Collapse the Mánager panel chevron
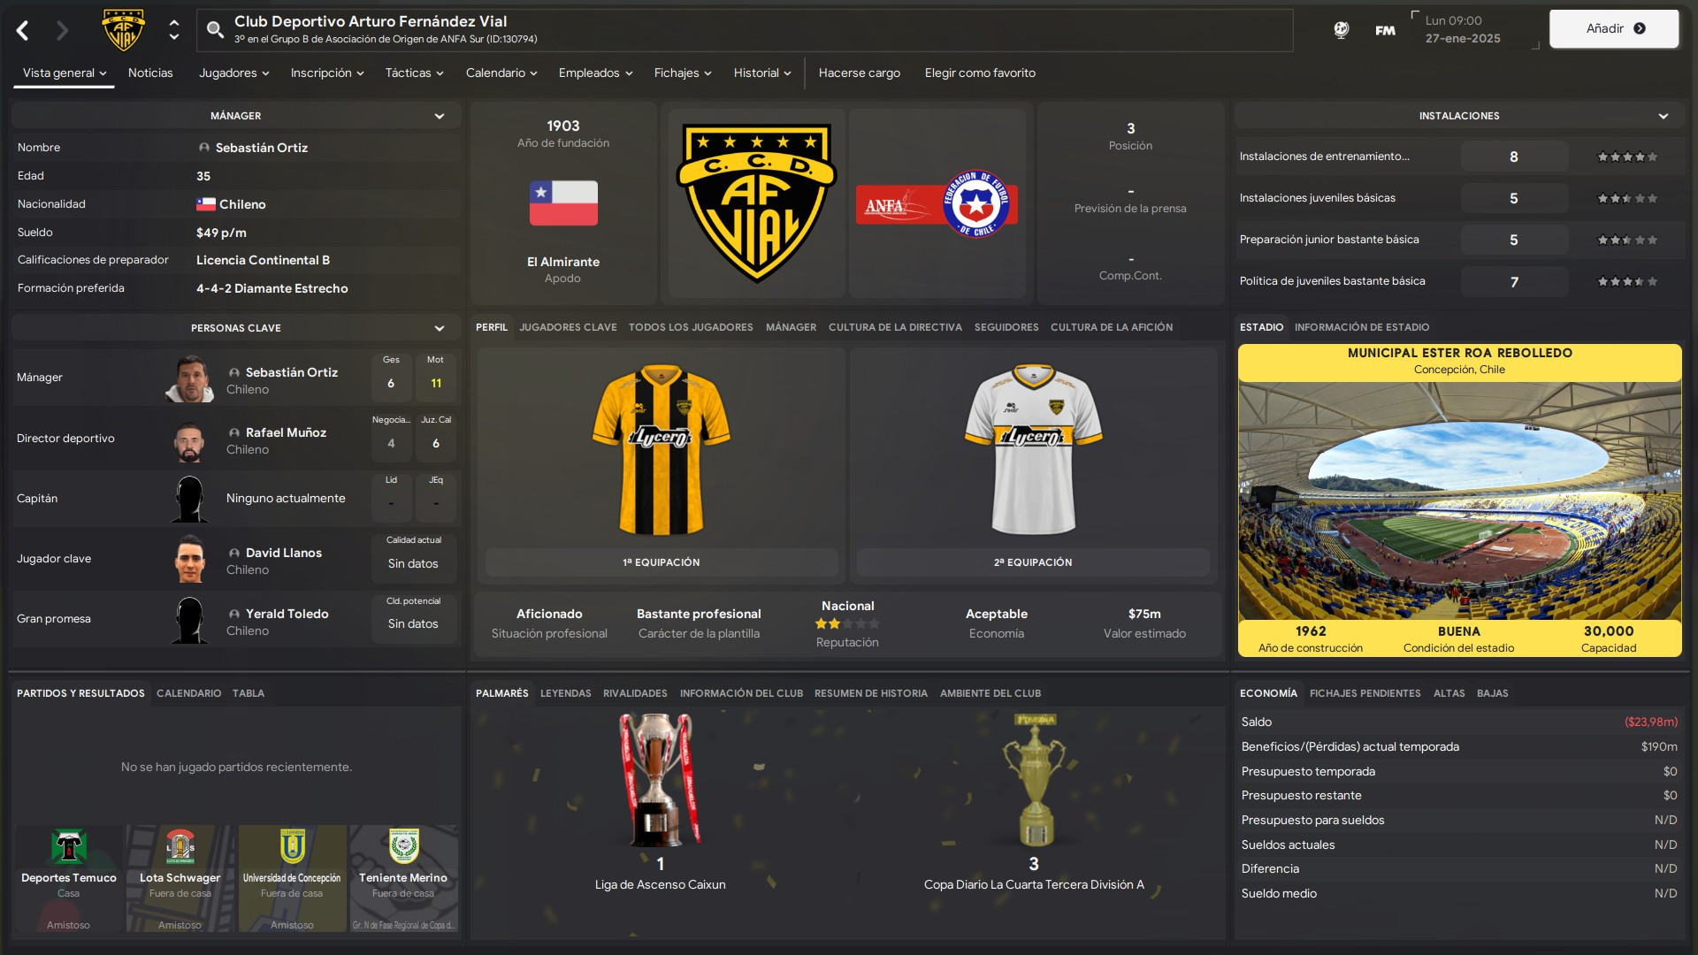Image resolution: width=1698 pixels, height=955 pixels. click(x=440, y=116)
